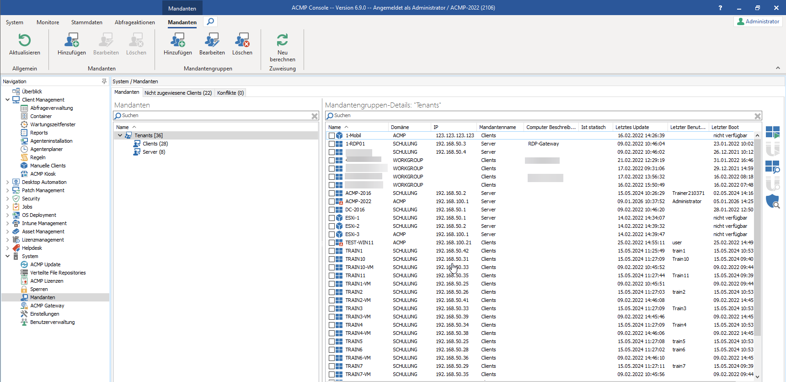Image resolution: width=786 pixels, height=382 pixels.
Task: Tick the checkbox for ACMP-2016
Action: [332, 194]
